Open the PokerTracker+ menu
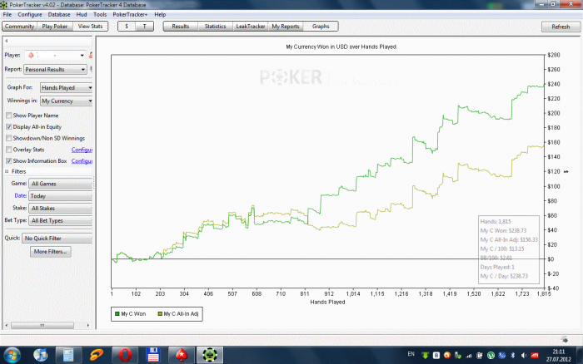The image size is (583, 364). coord(130,14)
